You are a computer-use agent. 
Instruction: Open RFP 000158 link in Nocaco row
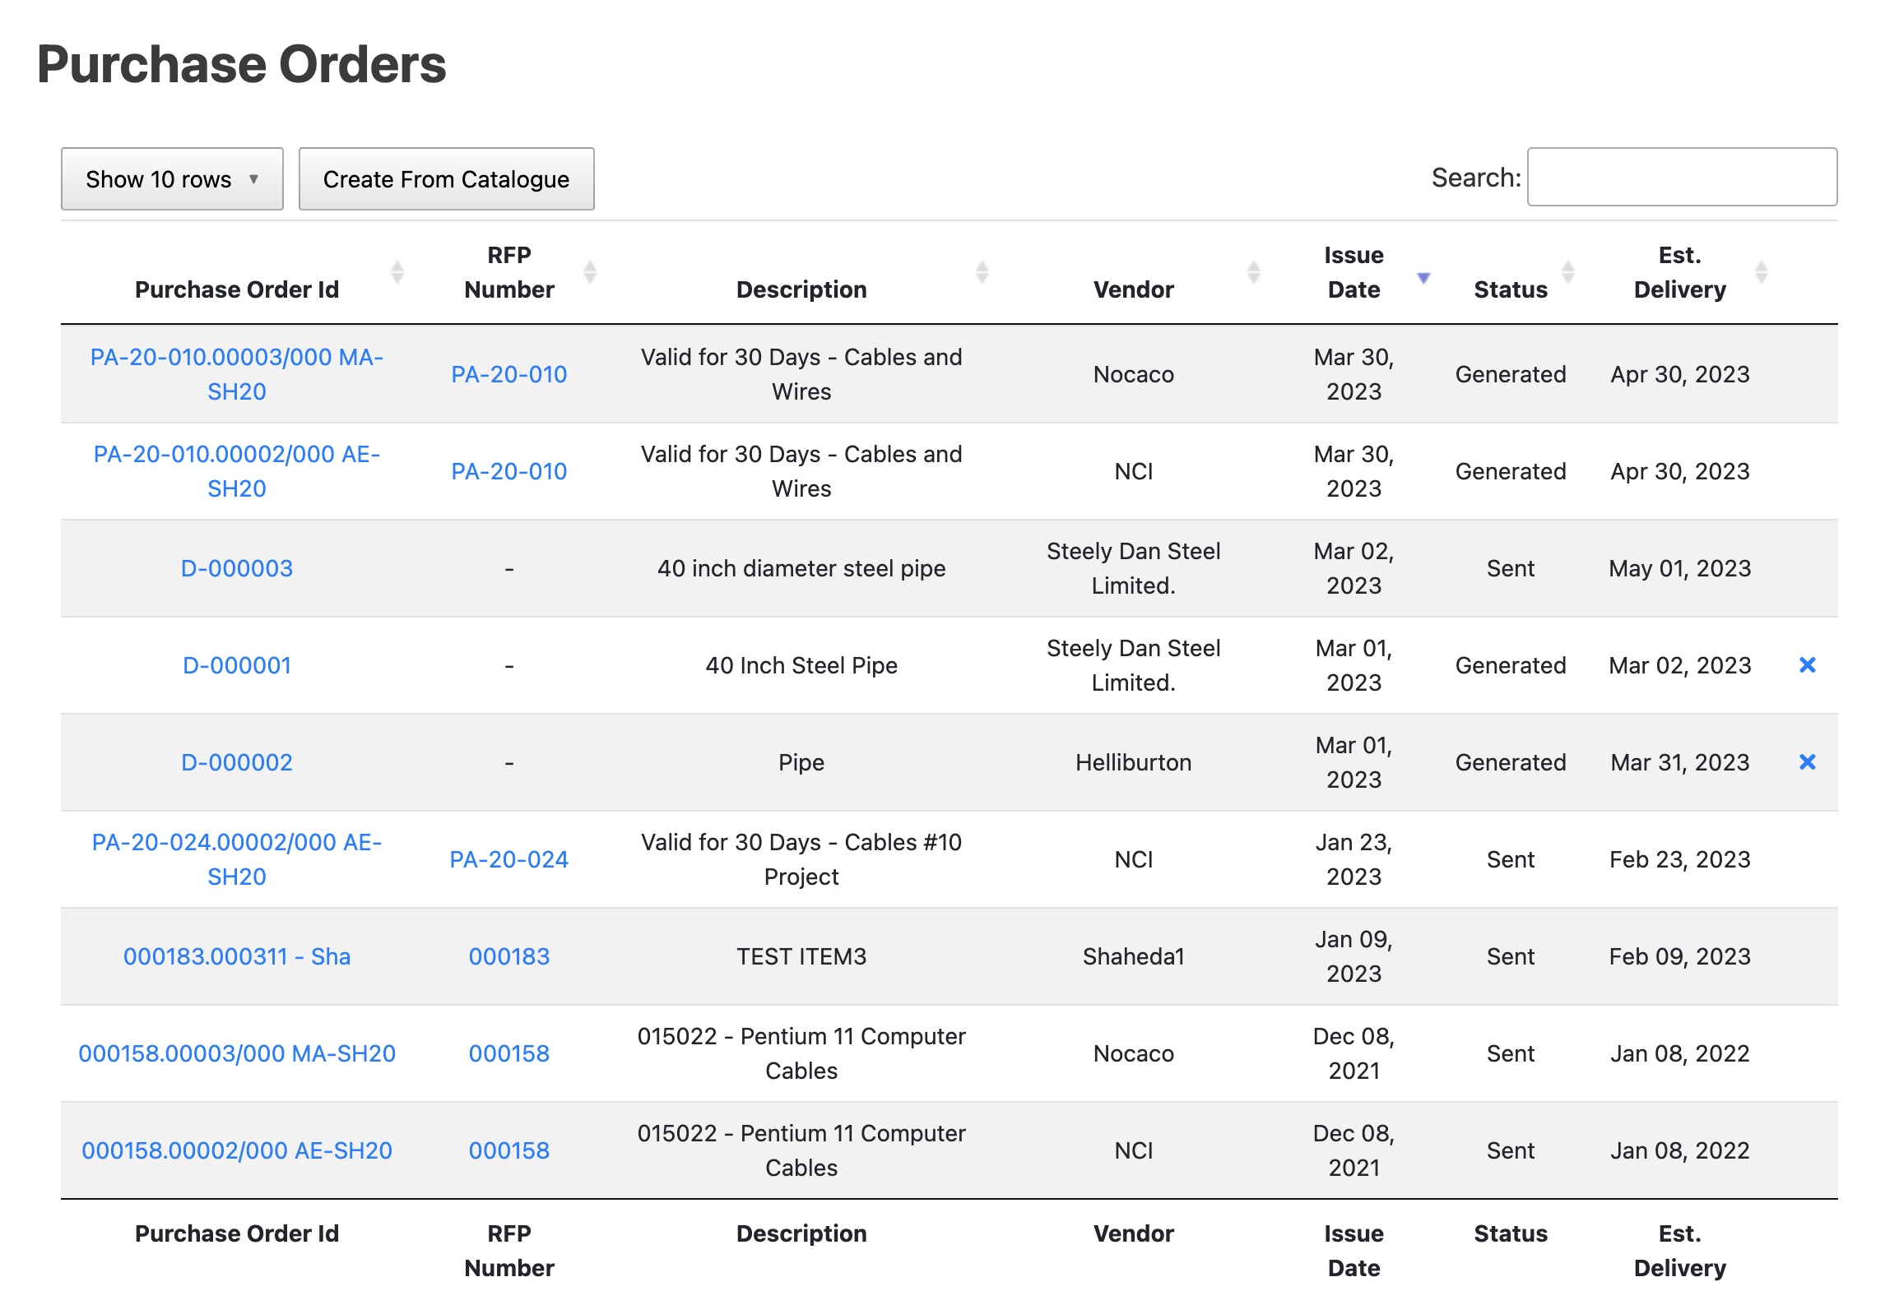point(508,1053)
